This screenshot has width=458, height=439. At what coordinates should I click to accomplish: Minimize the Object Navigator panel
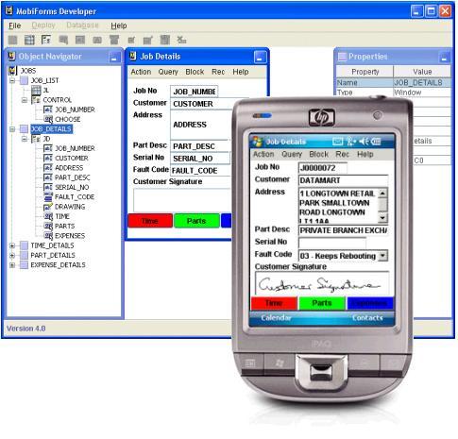click(114, 58)
